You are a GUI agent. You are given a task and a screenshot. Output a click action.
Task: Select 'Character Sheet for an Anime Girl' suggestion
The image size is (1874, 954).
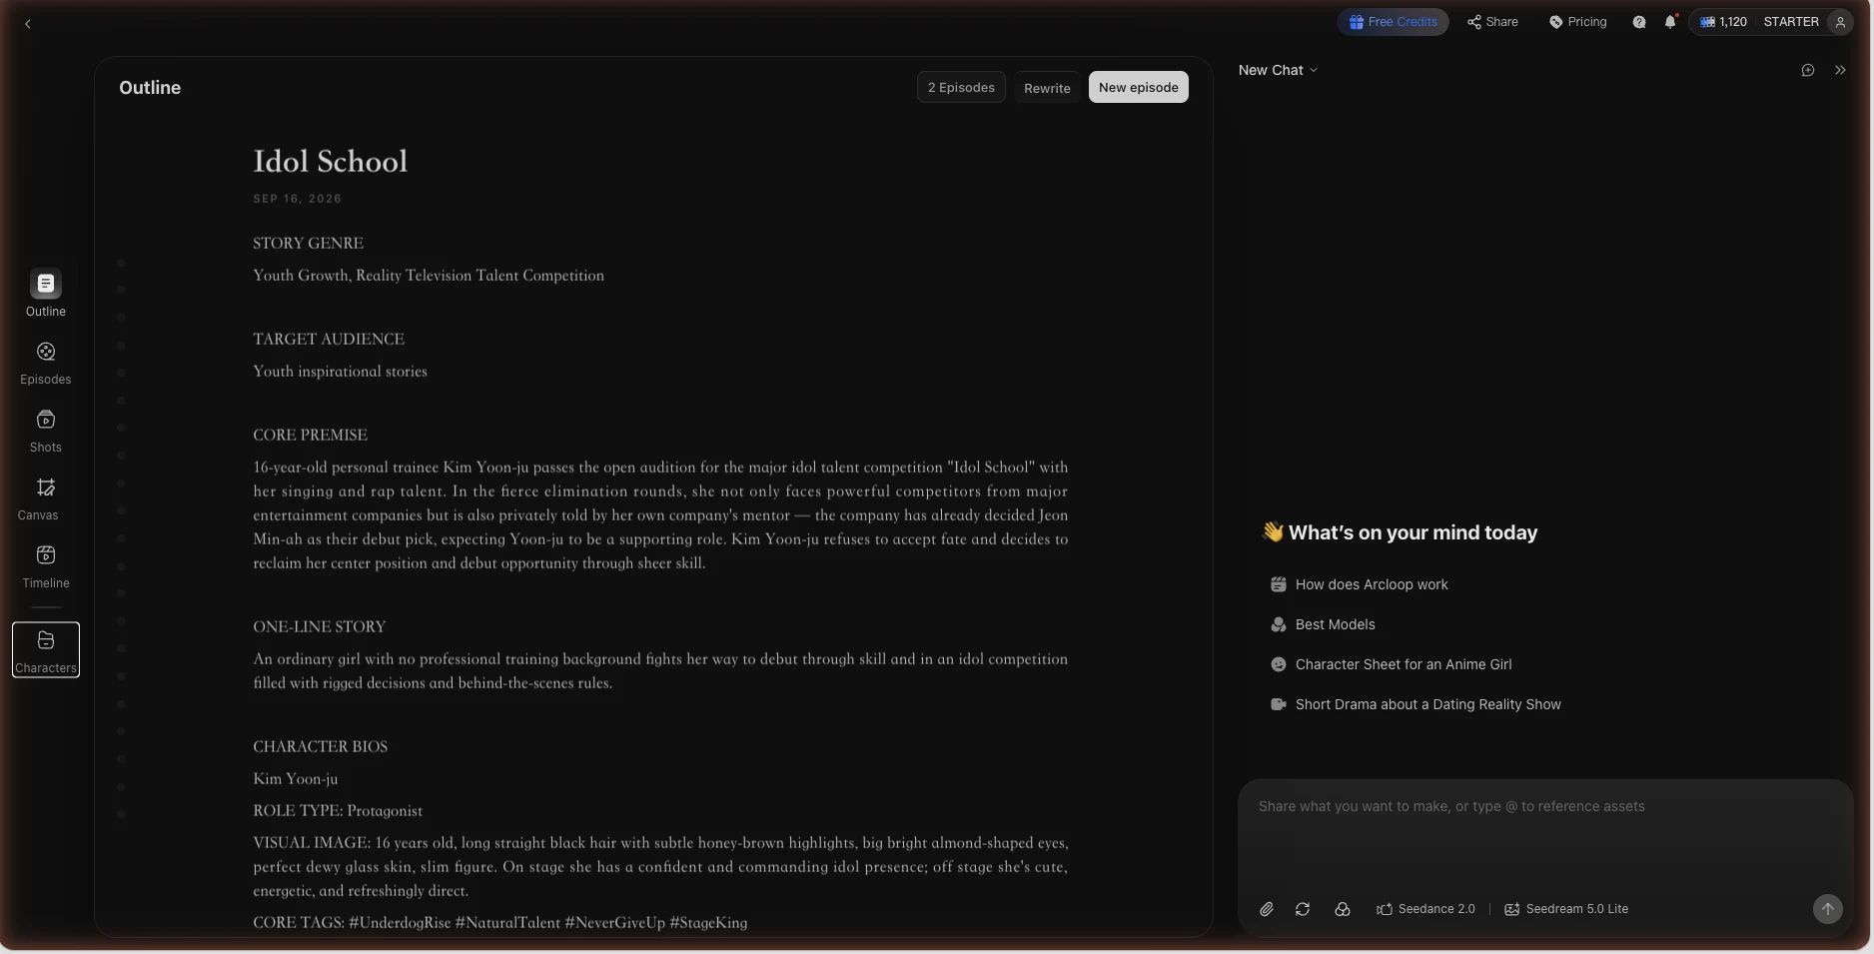1392,664
